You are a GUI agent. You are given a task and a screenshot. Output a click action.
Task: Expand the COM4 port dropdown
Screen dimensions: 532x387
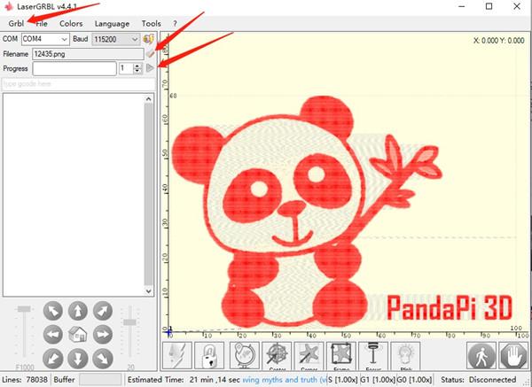click(x=64, y=39)
